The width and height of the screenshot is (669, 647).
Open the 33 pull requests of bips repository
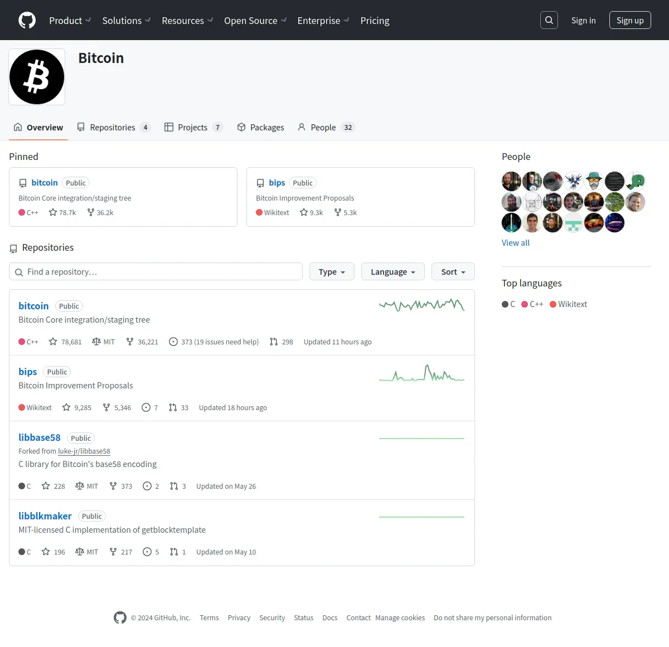click(178, 407)
